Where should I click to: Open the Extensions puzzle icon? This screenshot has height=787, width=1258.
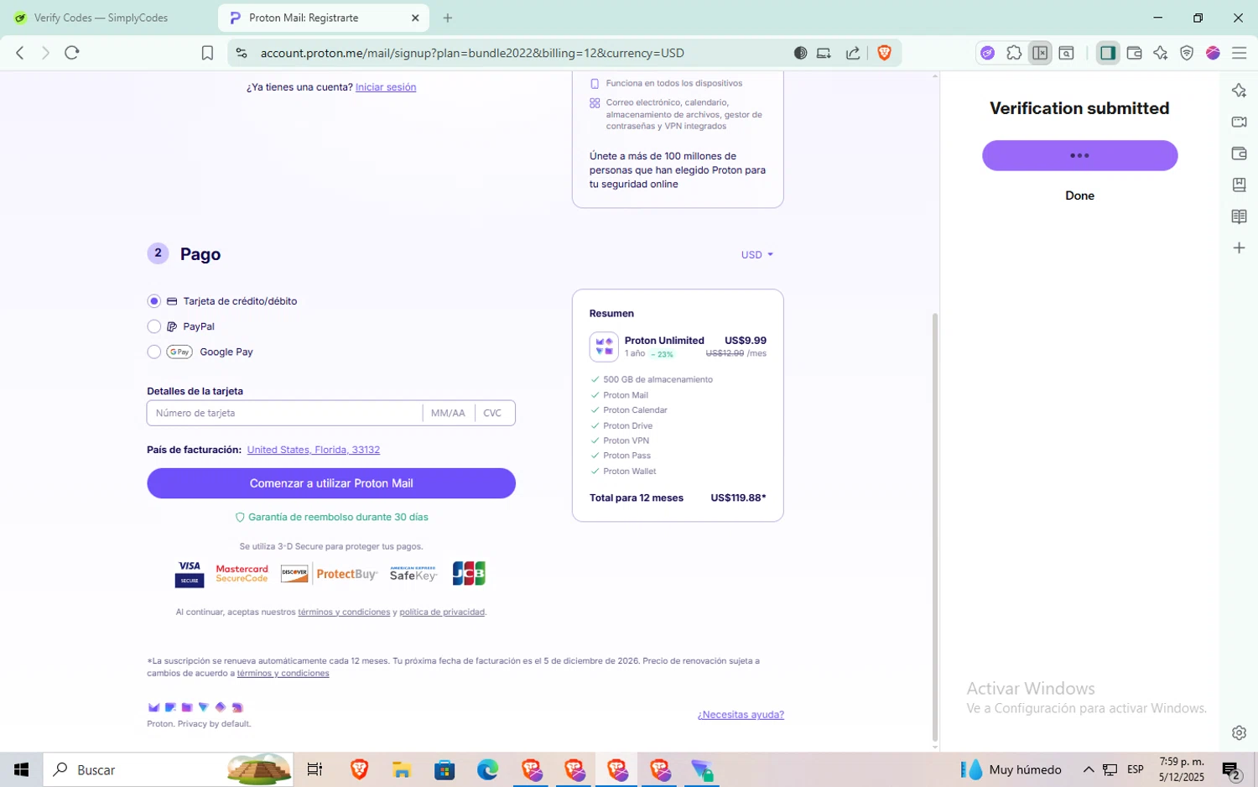tap(1014, 53)
